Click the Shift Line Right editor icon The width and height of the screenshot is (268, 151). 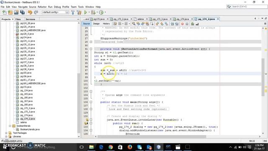177,24
